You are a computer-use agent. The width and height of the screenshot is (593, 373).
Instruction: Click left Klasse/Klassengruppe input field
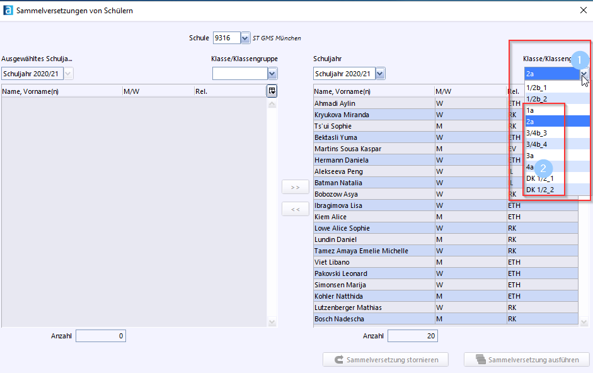(240, 73)
